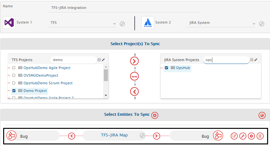This screenshot has height=146, width=270.
Task: Collapse the TFS Projects tree list
Action: 99,60
